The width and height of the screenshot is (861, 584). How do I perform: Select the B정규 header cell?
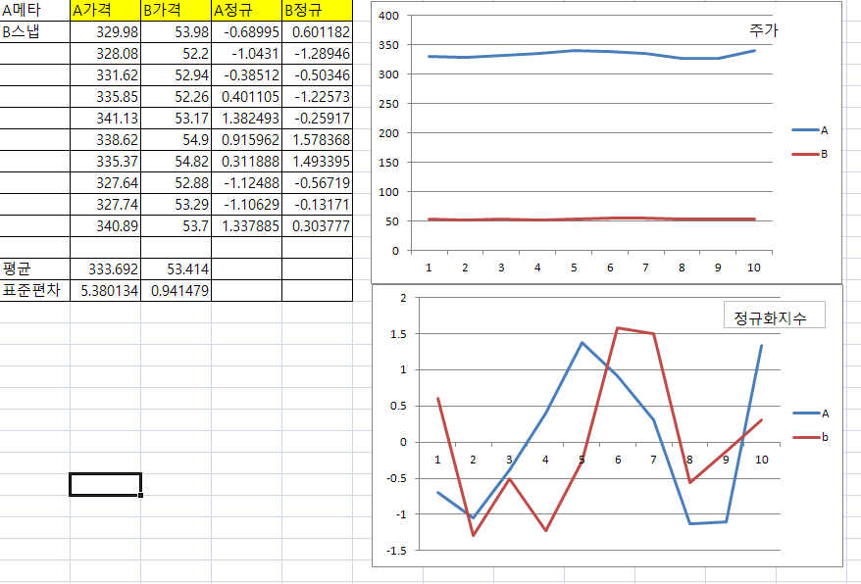pyautogui.click(x=317, y=11)
